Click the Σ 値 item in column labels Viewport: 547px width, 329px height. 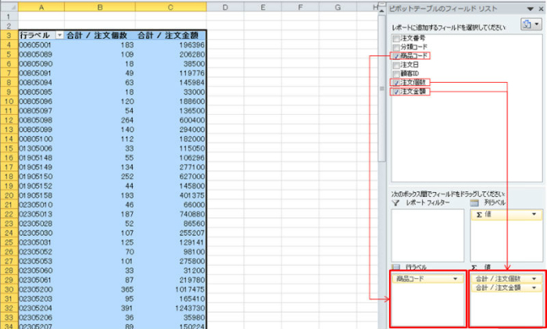pyautogui.click(x=500, y=213)
